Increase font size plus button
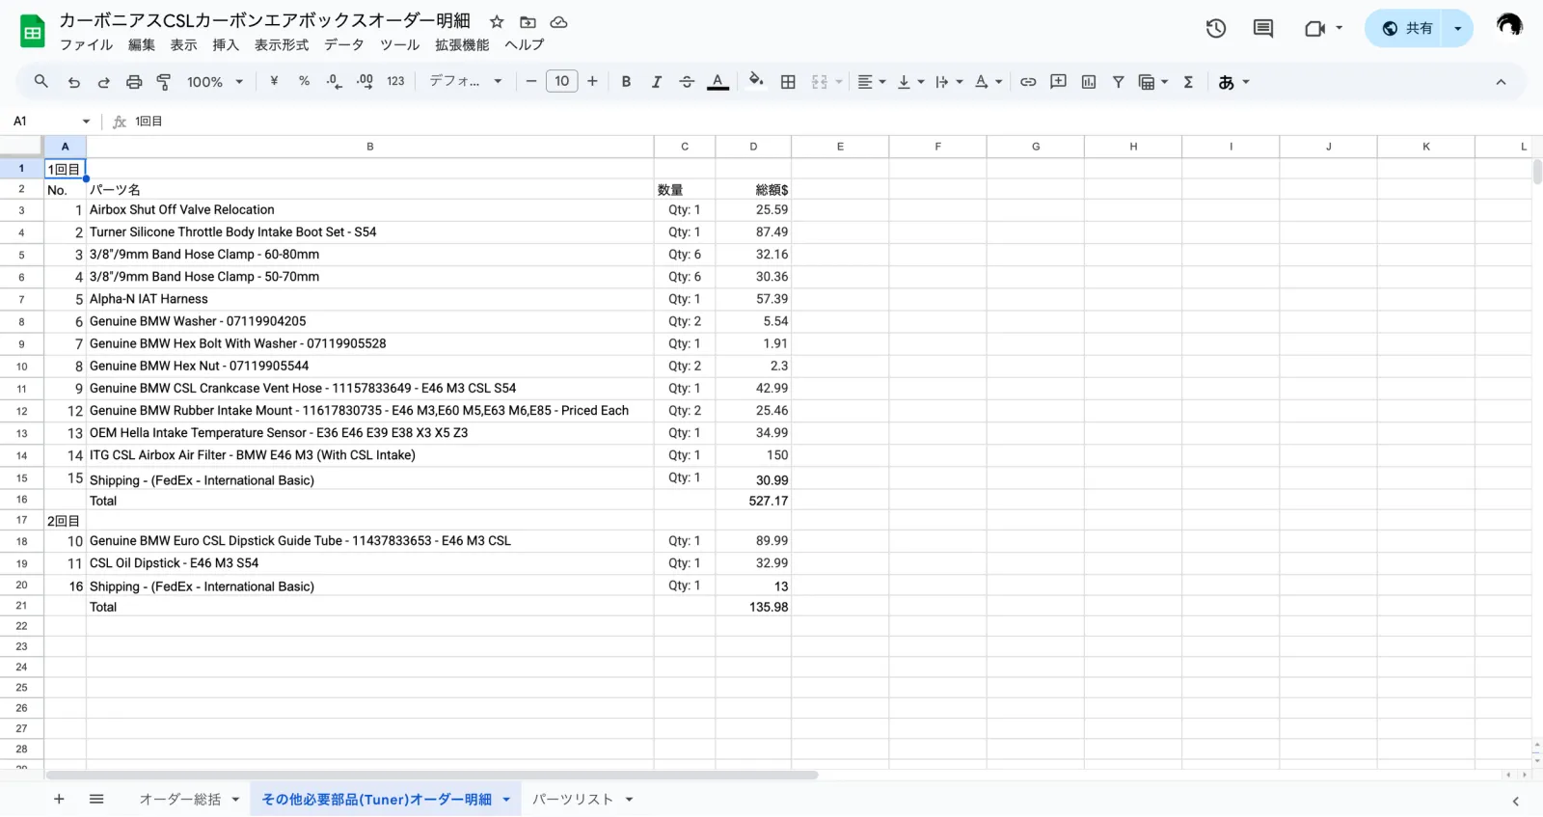This screenshot has width=1543, height=817. [592, 82]
